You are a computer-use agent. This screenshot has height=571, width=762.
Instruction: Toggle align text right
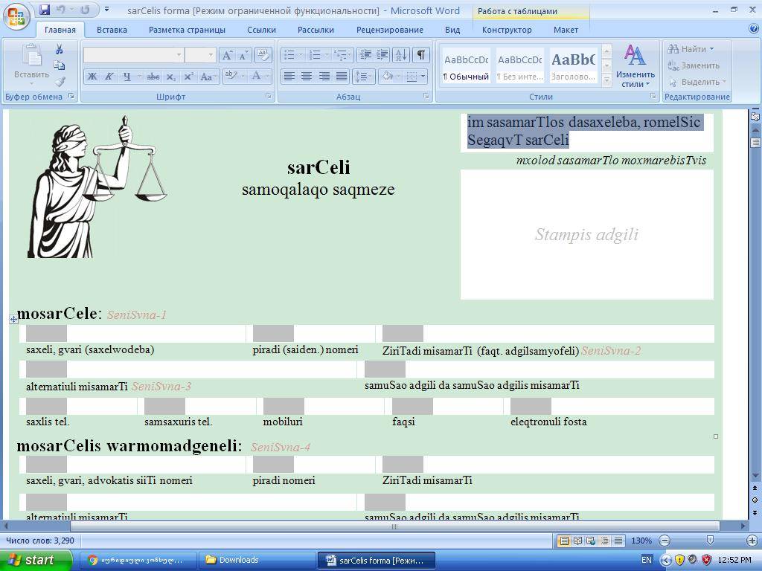point(324,77)
